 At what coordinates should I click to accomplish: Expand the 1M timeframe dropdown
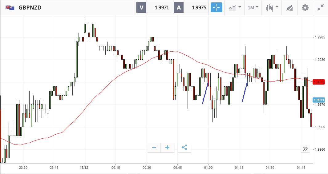click(x=253, y=8)
